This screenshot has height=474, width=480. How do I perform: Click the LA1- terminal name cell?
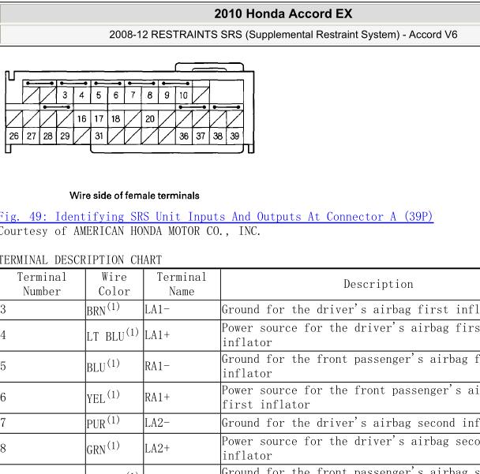(182, 310)
